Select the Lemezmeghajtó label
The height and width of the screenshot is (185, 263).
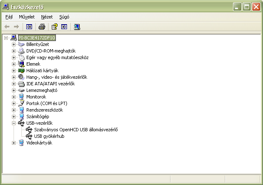(42, 90)
